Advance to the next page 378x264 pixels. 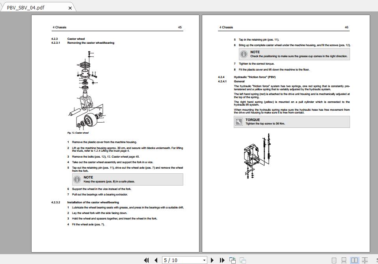coord(212,260)
